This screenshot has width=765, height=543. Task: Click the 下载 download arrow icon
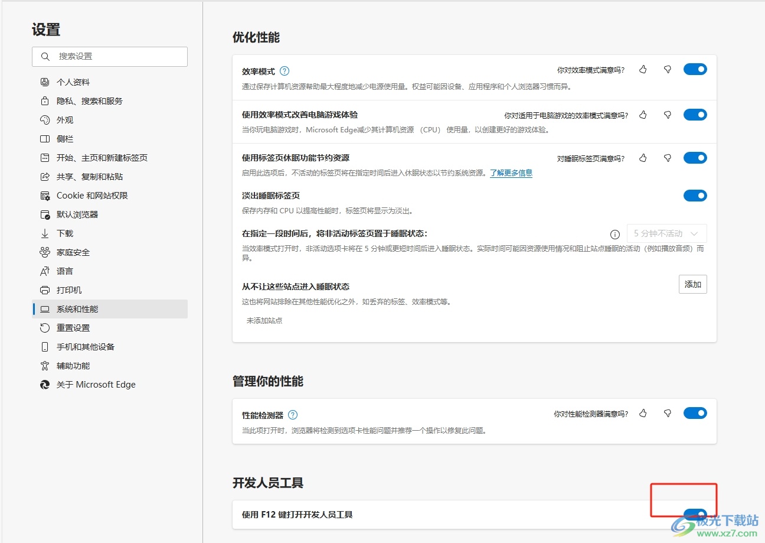(x=45, y=233)
